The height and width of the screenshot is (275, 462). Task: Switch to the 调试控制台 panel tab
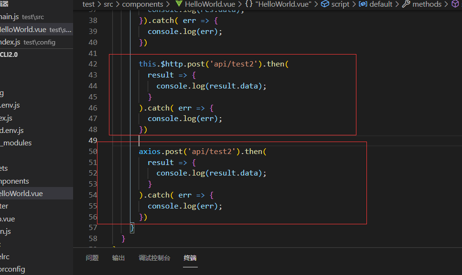(154, 258)
